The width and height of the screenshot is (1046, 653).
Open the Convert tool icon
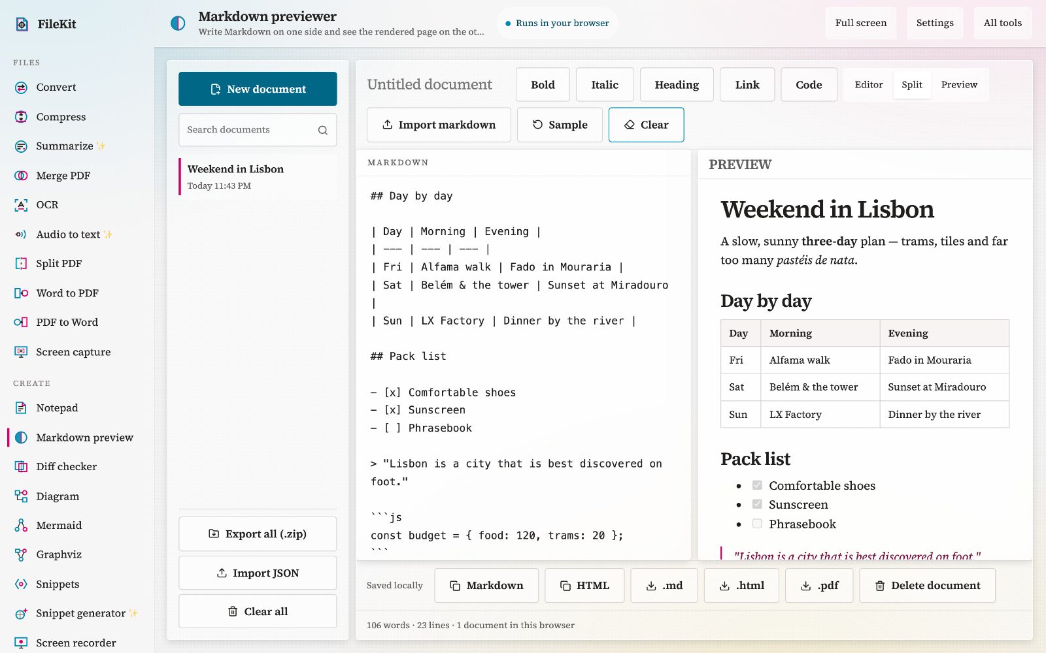click(21, 88)
